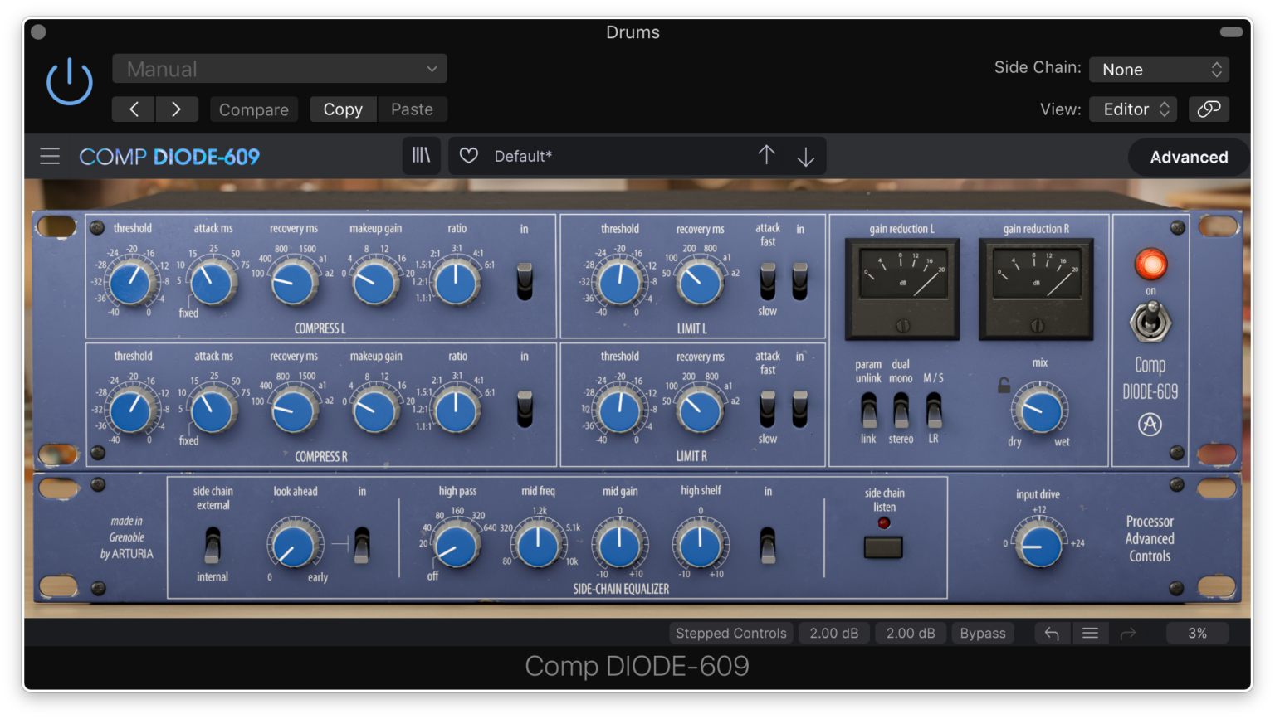The image size is (1275, 719).
Task: Open the Manual preset dropdown
Action: 280,69
